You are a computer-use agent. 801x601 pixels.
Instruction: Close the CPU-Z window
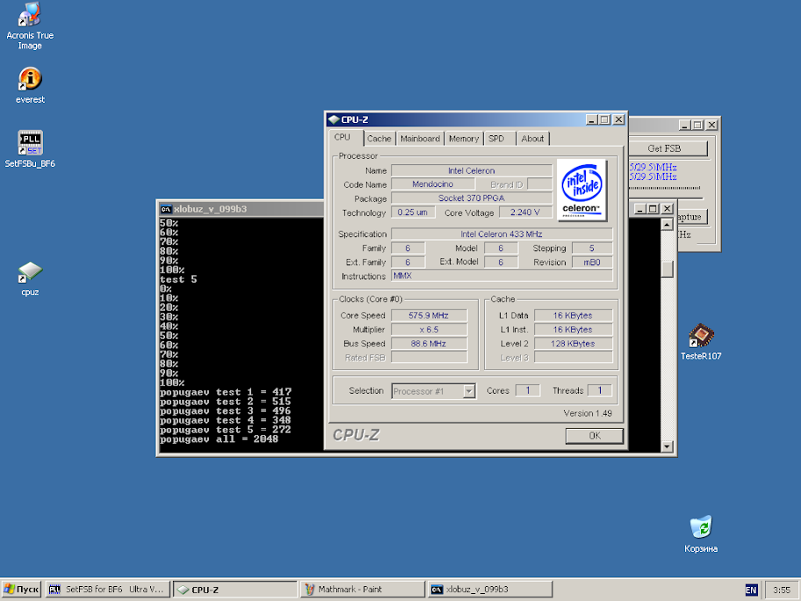(x=618, y=119)
